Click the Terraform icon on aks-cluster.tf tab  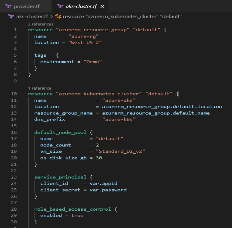tap(60, 6)
